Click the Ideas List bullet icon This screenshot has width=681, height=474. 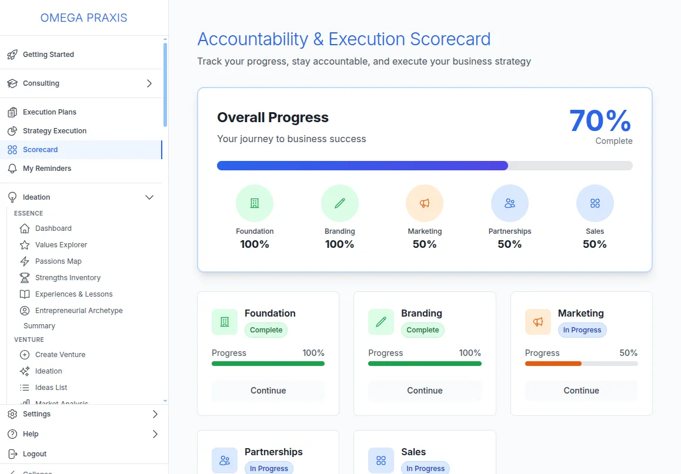tap(25, 388)
